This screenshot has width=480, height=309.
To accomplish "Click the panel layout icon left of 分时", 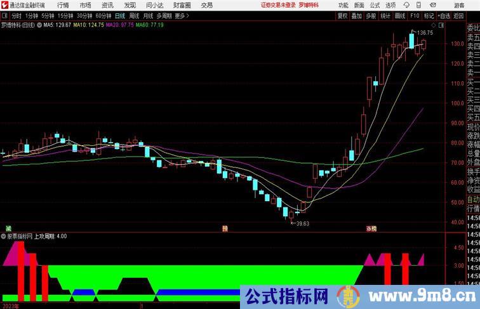I will [5, 15].
